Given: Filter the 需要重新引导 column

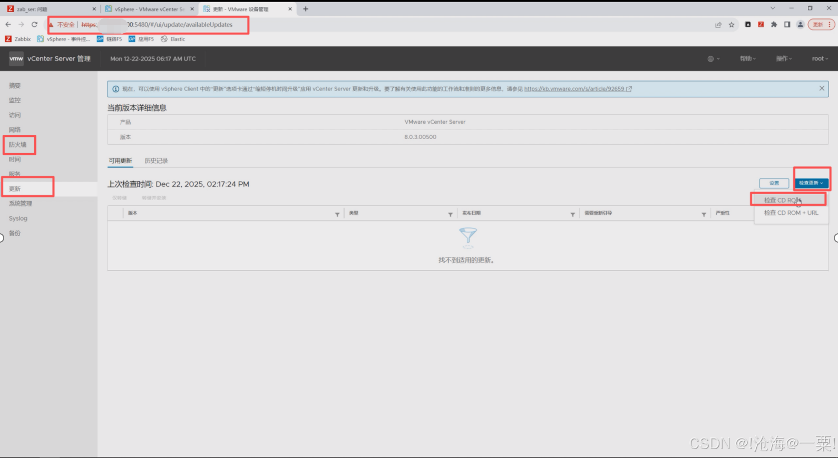Looking at the screenshot, I should point(704,214).
